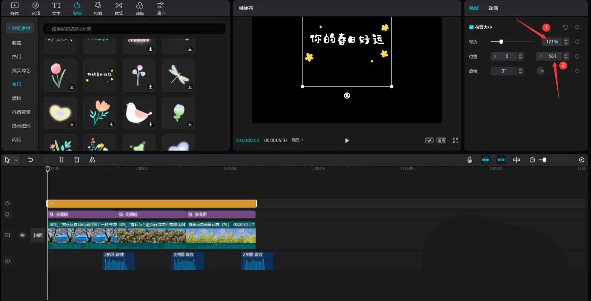Viewport: 591px width, 301px height.
Task: Uncheck the 位置大小 checkbox
Action: coord(471,27)
